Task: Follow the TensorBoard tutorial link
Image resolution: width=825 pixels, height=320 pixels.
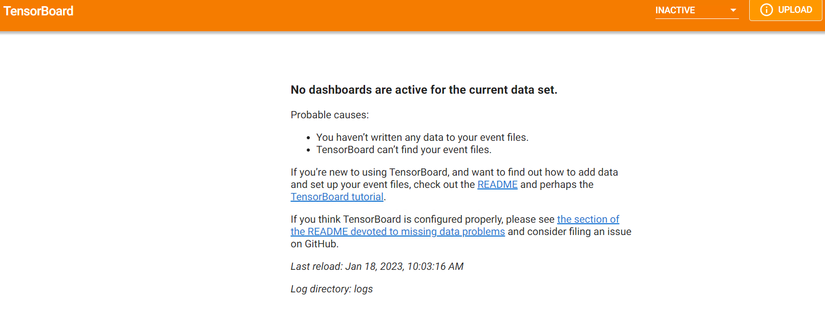Action: pyautogui.click(x=336, y=197)
